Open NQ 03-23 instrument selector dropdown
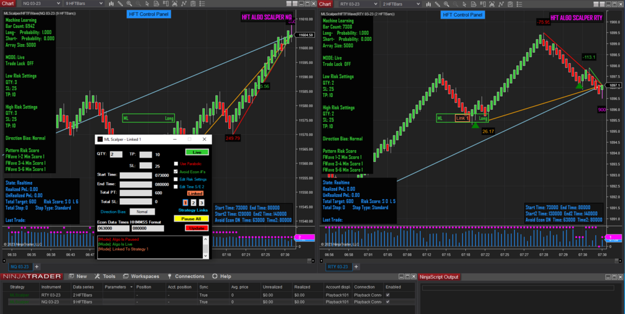Image resolution: width=625 pixels, height=314 pixels. pyautogui.click(x=40, y=4)
